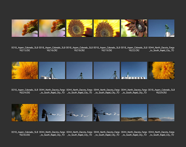The width and height of the screenshot is (186, 147).
Task: Click the filename label ending Y6216.CR2
Action: 52,49
